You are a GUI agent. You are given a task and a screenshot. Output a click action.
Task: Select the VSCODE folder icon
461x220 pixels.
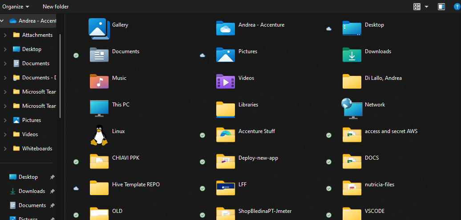(352, 213)
